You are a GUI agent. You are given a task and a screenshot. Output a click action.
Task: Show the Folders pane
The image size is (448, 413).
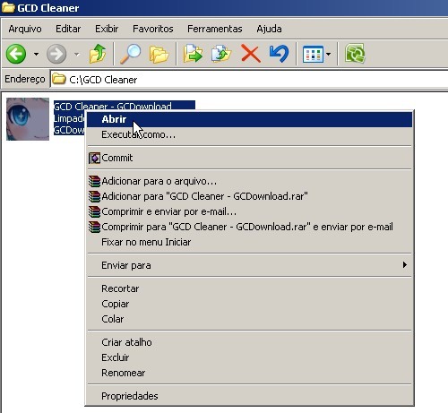tap(159, 55)
